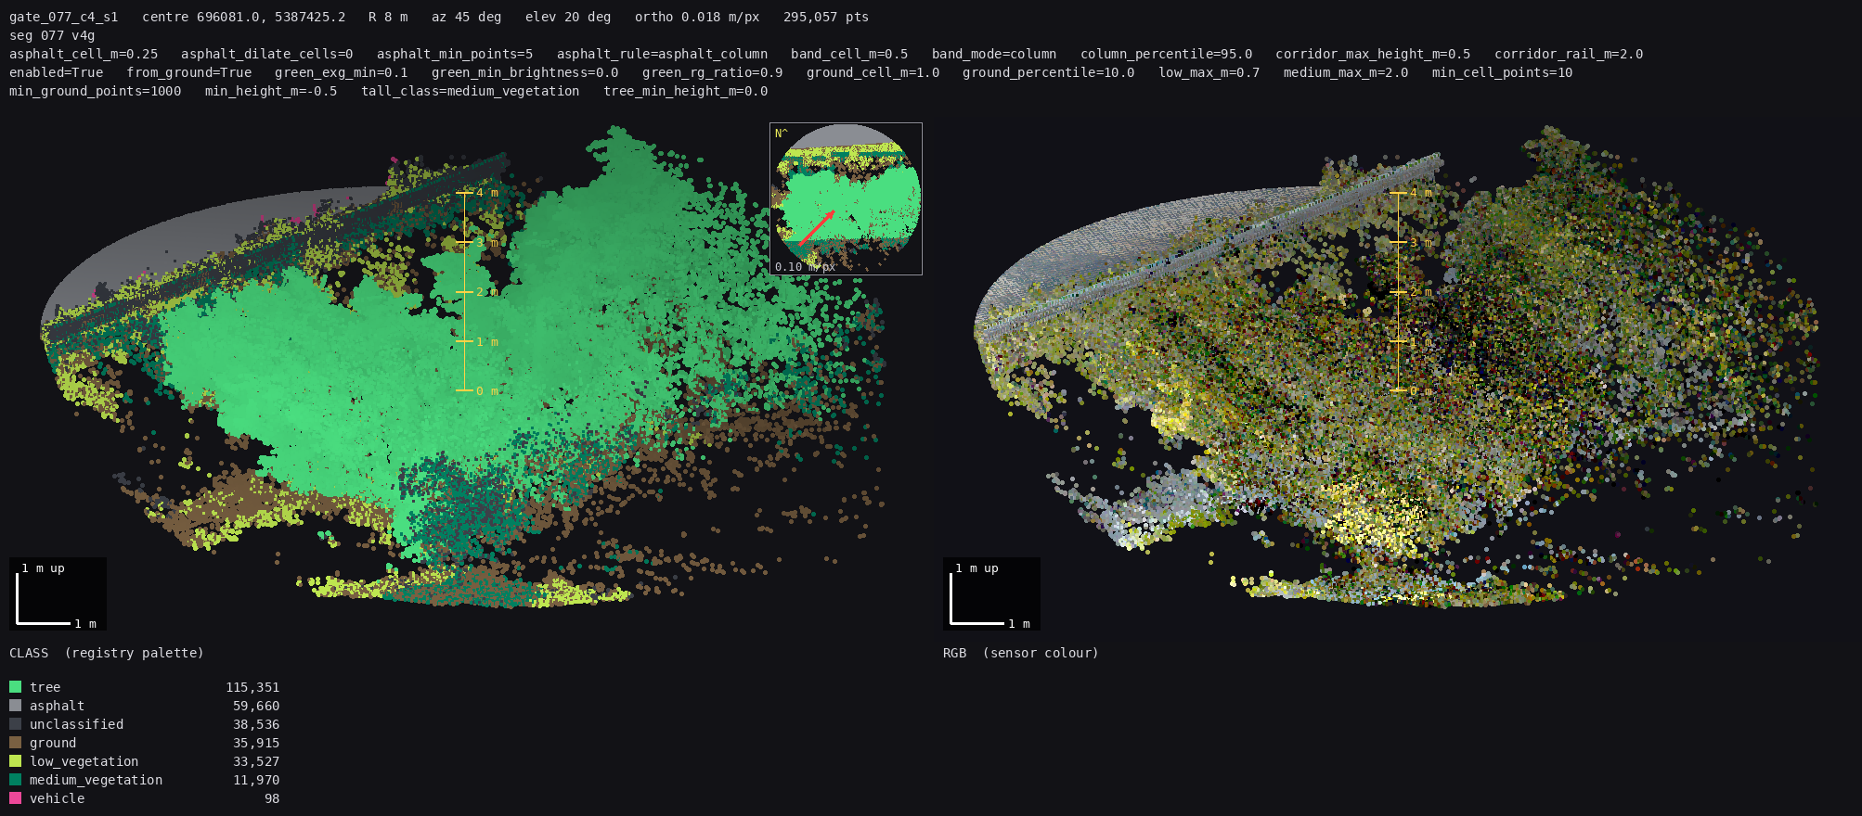
Task: Select the medium_vegetation legend label
Action: [x=96, y=780]
